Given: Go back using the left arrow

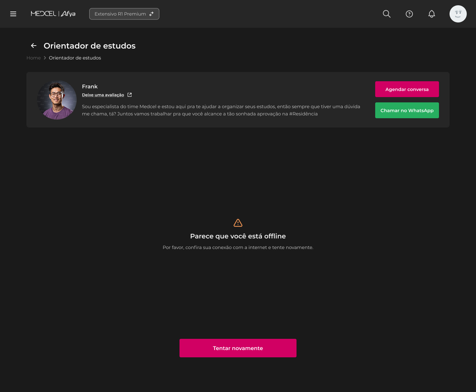Looking at the screenshot, I should (34, 46).
